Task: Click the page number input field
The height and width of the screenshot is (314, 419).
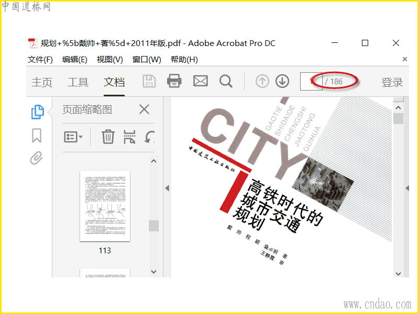Action: 311,82
